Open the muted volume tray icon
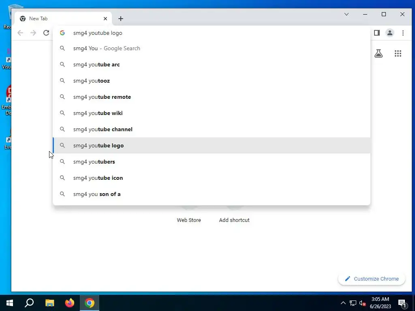 tap(363, 303)
